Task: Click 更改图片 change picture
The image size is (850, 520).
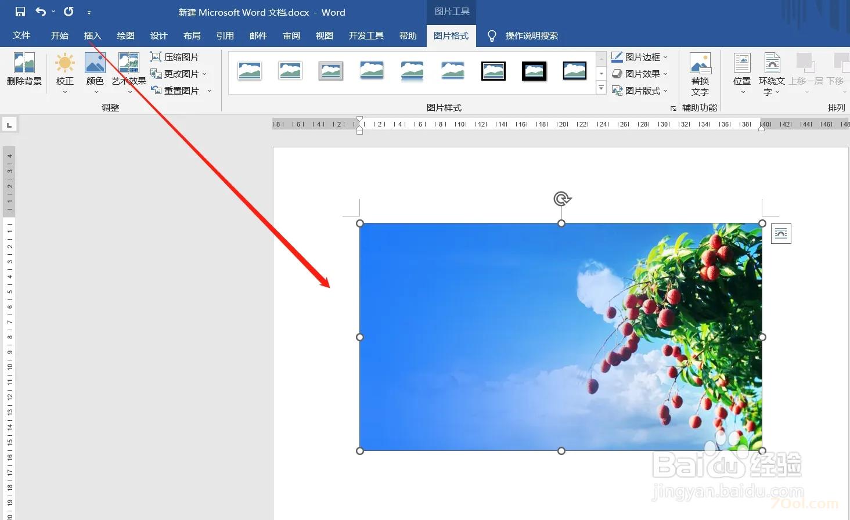Action: click(175, 74)
